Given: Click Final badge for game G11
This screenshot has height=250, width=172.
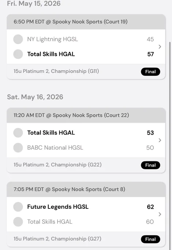Looking at the screenshot, I should point(150,72).
